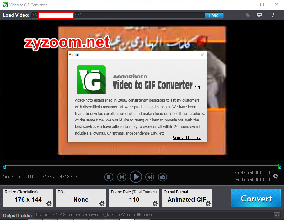Screen dimensions: 284x220
Task: Click the right trim end marker
Action: tap(280, 168)
